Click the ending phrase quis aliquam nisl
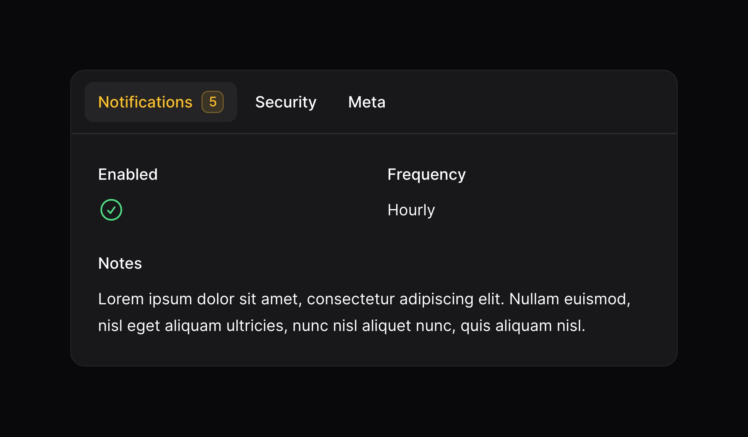748x437 pixels. [523, 326]
